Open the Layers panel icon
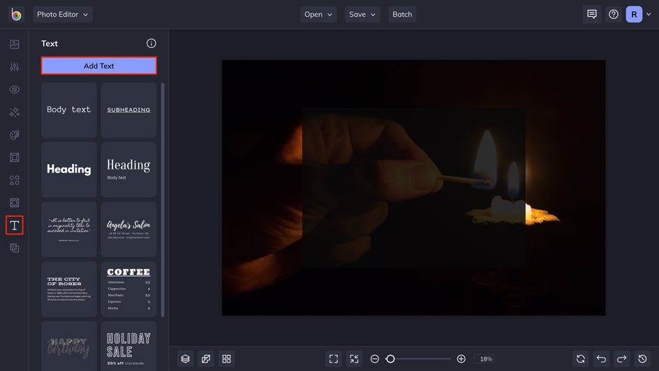Image resolution: width=659 pixels, height=371 pixels. coord(186,359)
